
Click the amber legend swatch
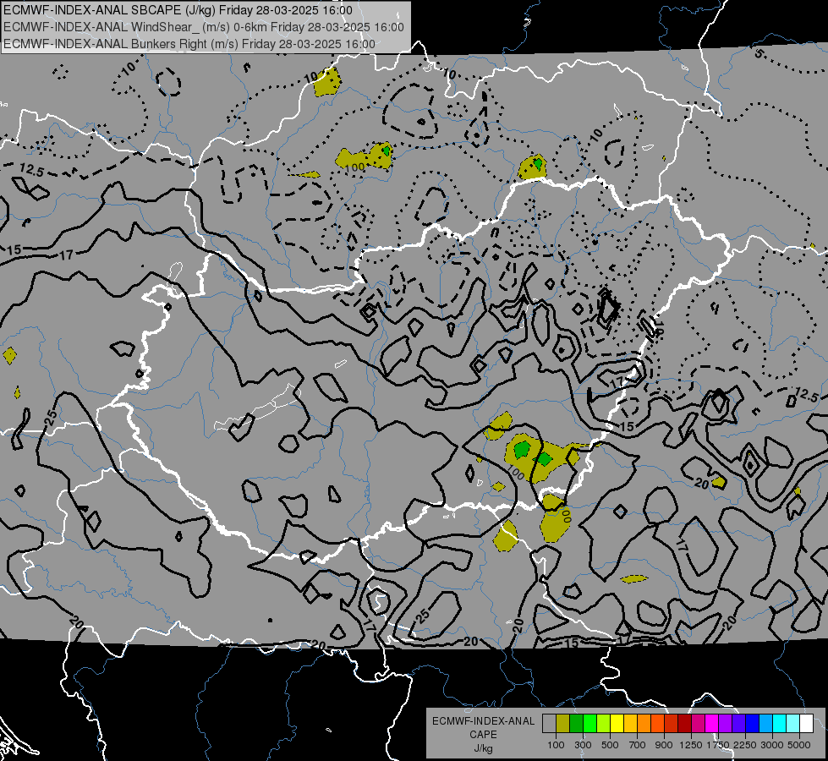(630, 724)
